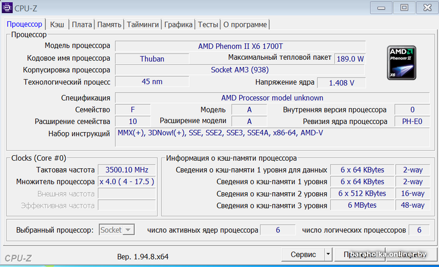Click the L2 cache 6 x 512 KBytes value

[362, 194]
